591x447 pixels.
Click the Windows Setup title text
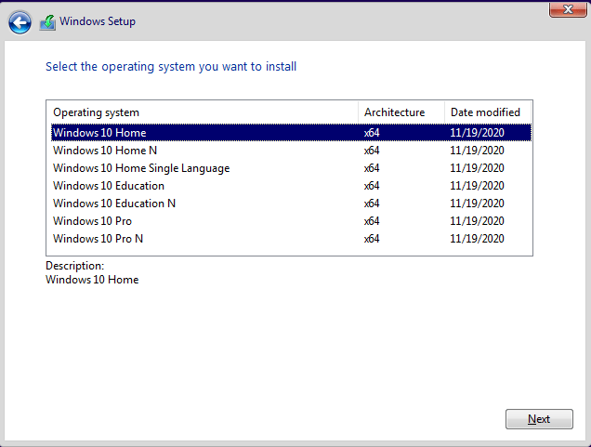[98, 21]
